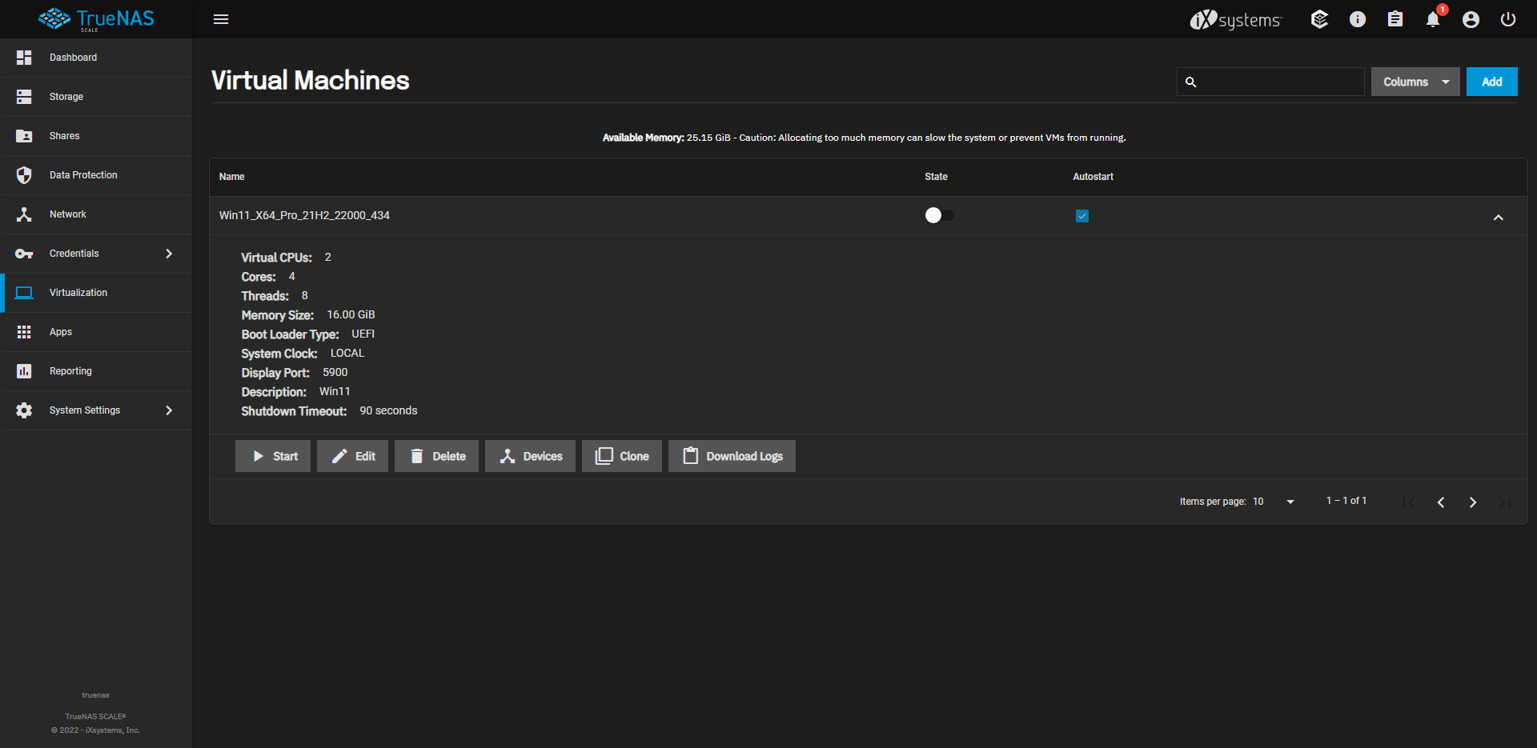
Task: Sort by the State column header
Action: pos(936,177)
